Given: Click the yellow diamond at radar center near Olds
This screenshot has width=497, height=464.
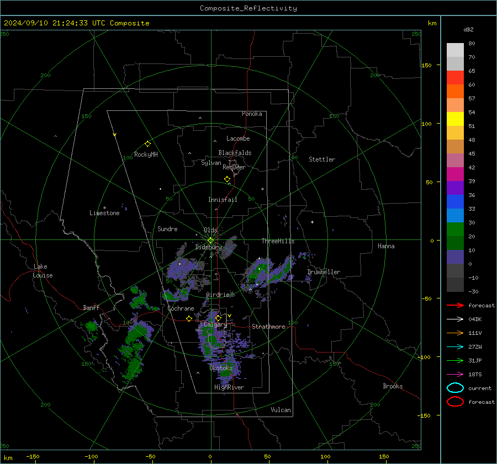Looking at the screenshot, I should click(210, 241).
